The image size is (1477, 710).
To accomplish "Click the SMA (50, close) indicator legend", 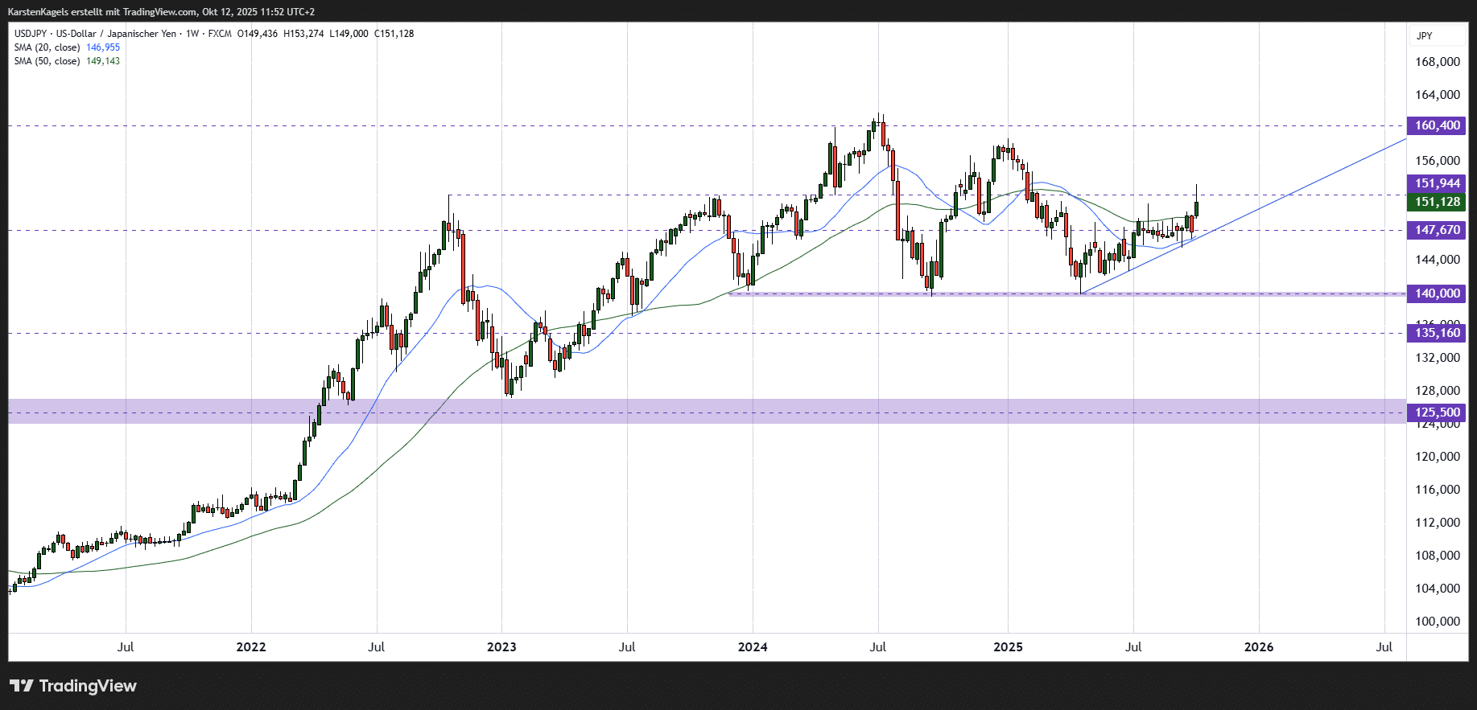I will pos(47,61).
